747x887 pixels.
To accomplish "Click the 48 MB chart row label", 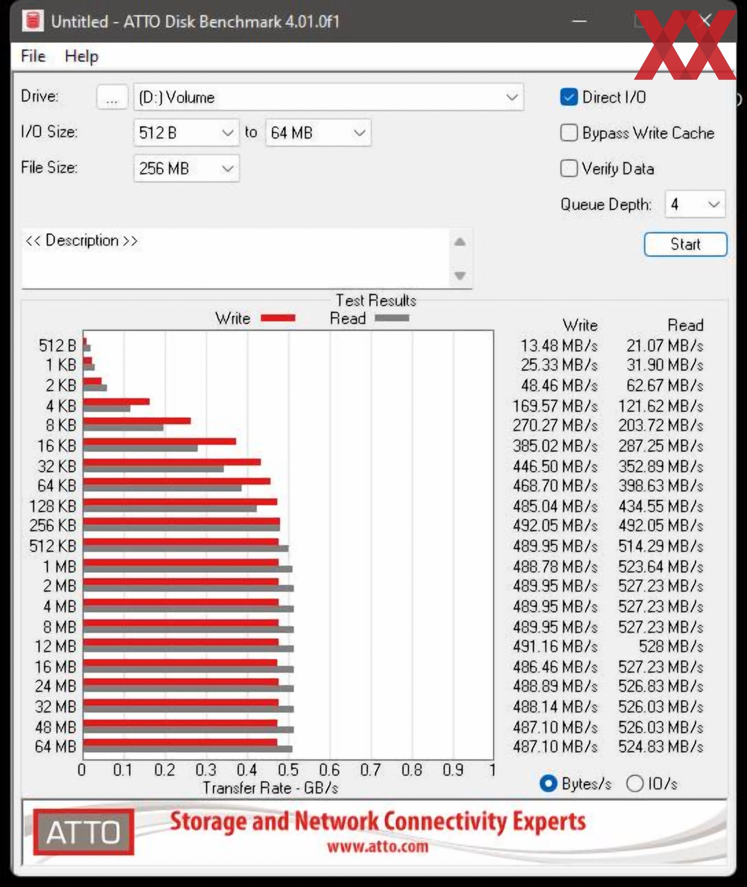I will coord(56,727).
